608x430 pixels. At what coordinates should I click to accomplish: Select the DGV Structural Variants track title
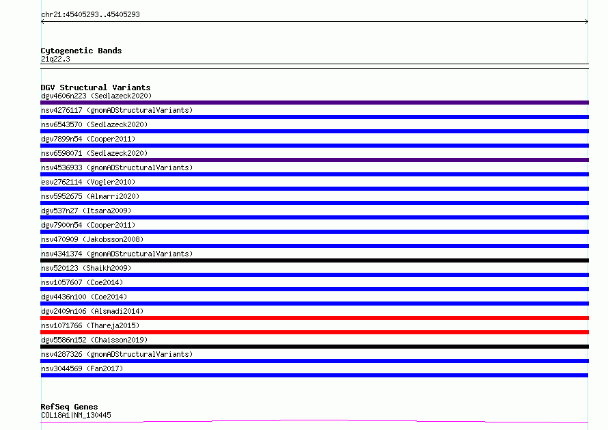tap(96, 88)
